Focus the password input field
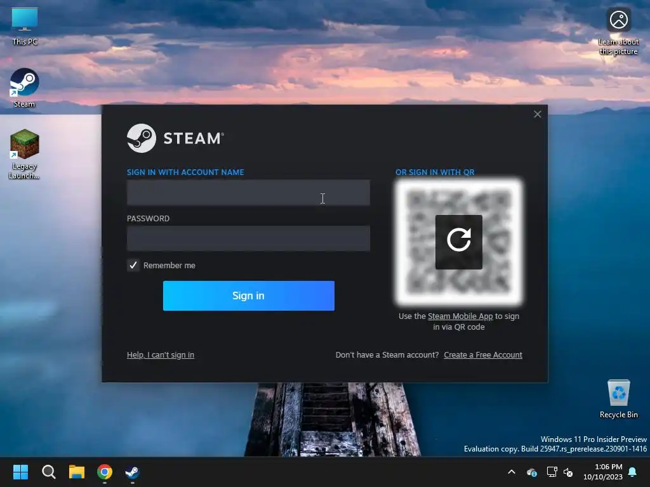This screenshot has height=487, width=650. click(248, 238)
